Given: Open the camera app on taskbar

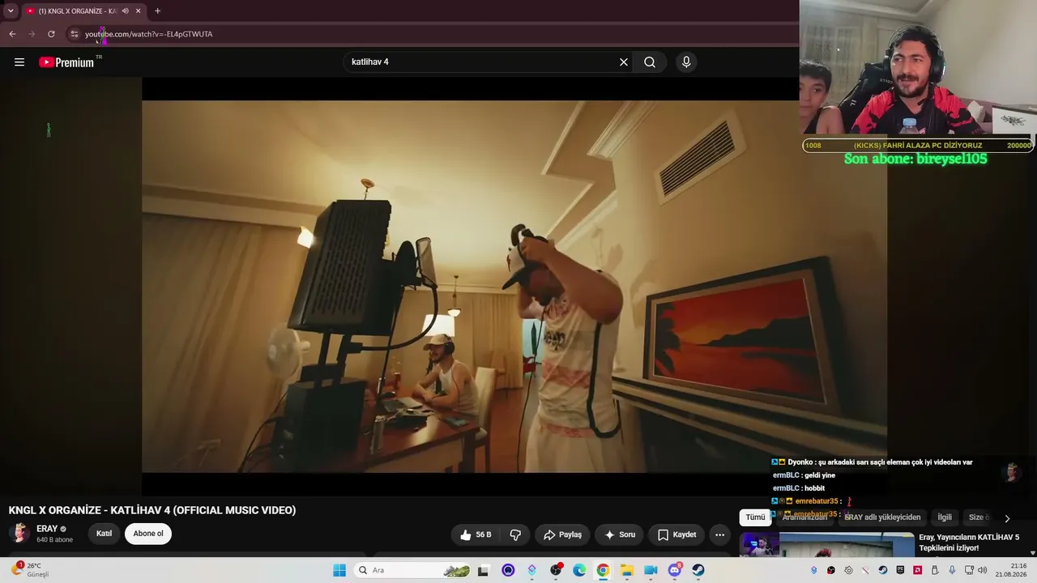Looking at the screenshot, I should click(651, 570).
